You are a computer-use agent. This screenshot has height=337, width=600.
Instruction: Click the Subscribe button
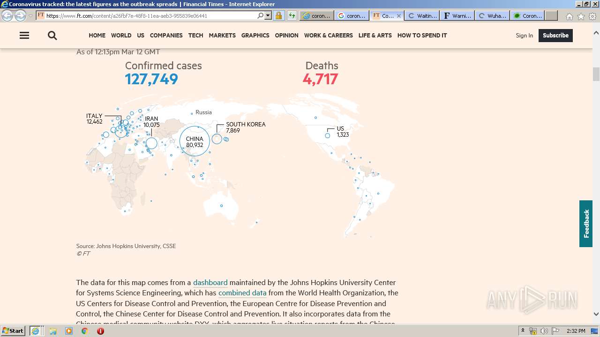coord(555,36)
